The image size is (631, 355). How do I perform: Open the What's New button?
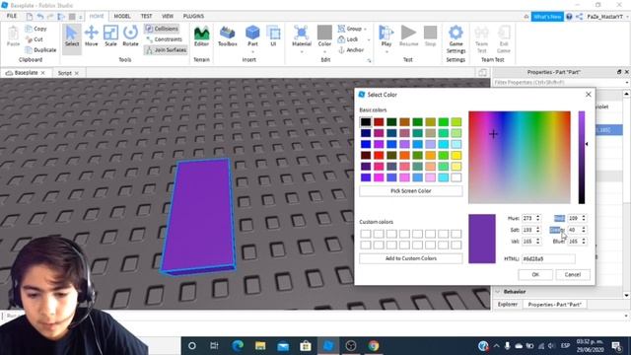547,17
